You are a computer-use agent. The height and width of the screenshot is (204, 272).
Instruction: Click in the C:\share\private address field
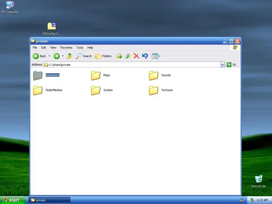coord(132,65)
